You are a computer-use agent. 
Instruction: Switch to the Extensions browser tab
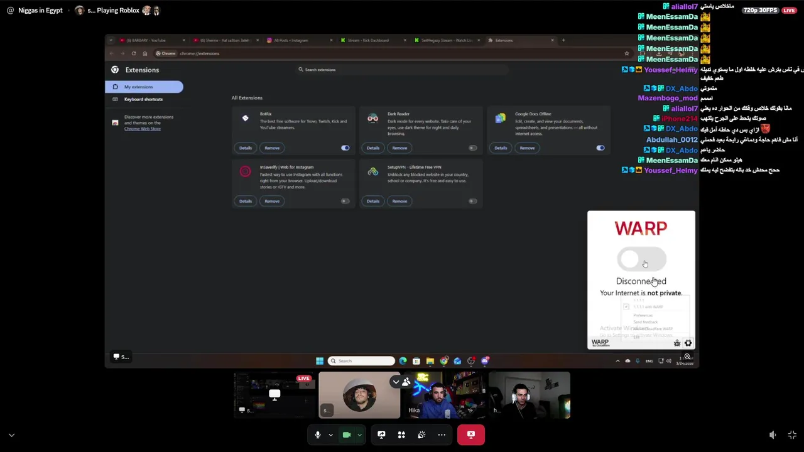(520, 40)
